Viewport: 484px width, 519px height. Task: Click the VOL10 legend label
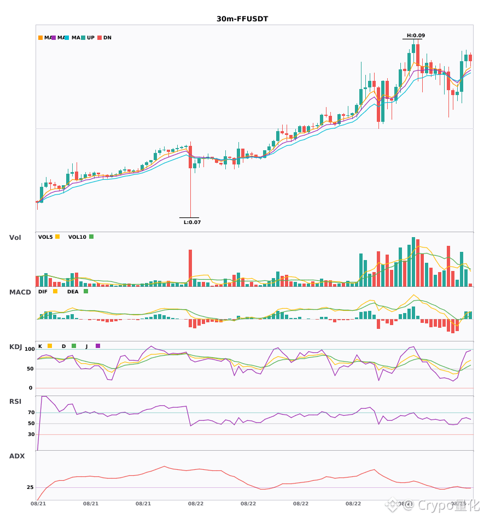(77, 237)
